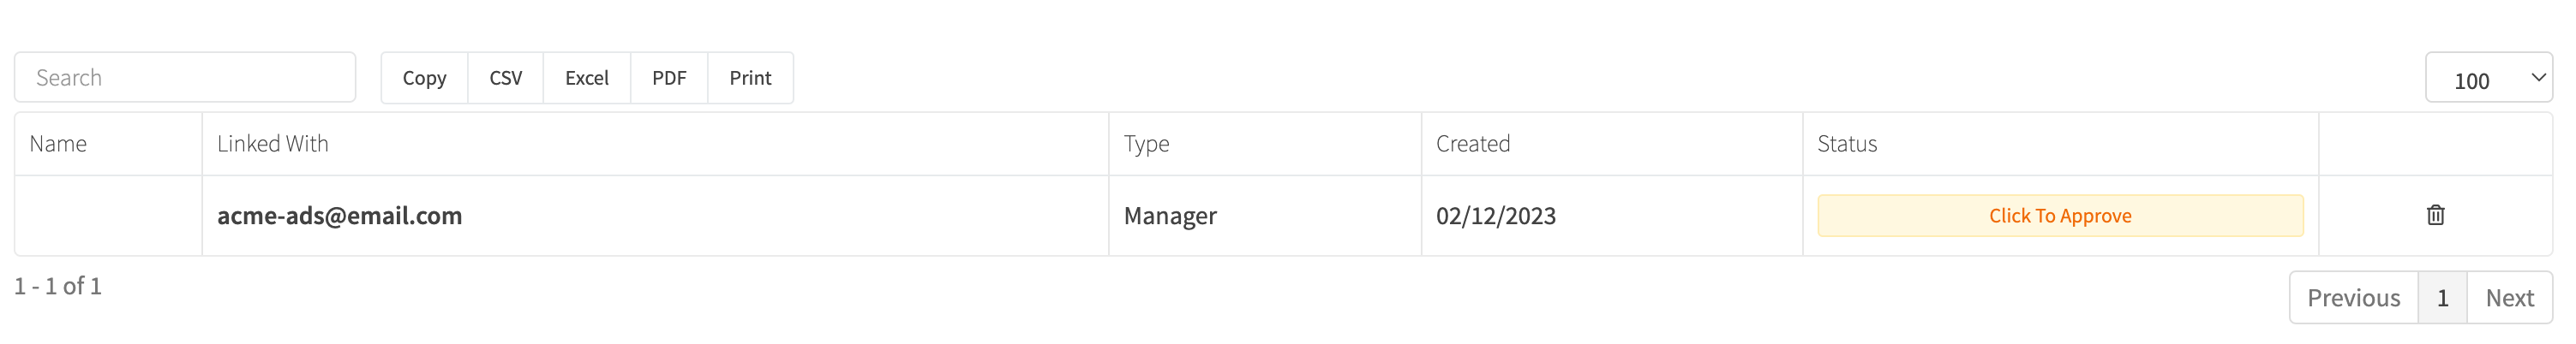Viewport: 2576px width, 344px height.
Task: Sort by the Type column header
Action: click(x=1146, y=144)
